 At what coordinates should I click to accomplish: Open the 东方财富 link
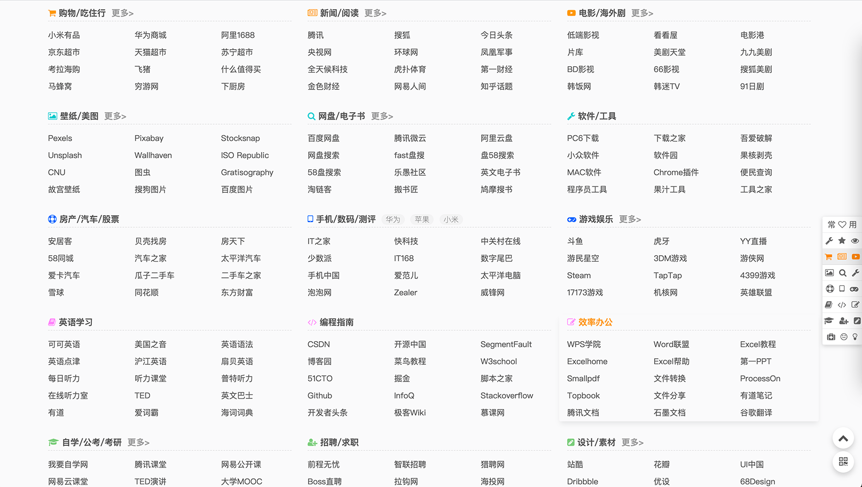[x=237, y=293]
